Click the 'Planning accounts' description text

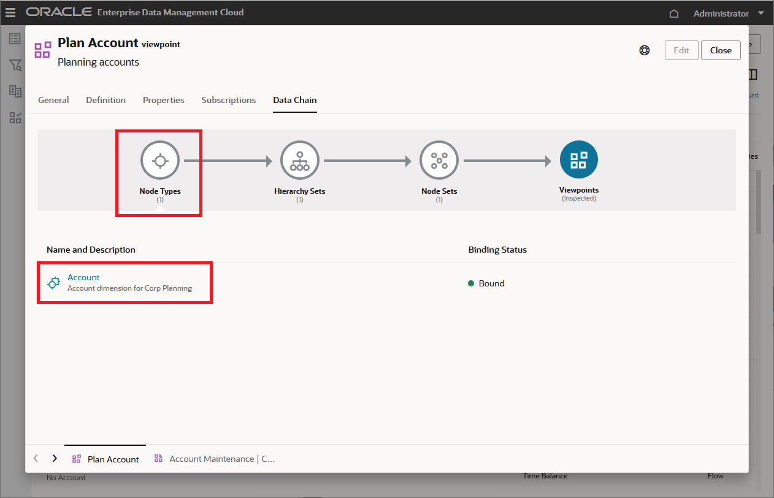point(98,62)
